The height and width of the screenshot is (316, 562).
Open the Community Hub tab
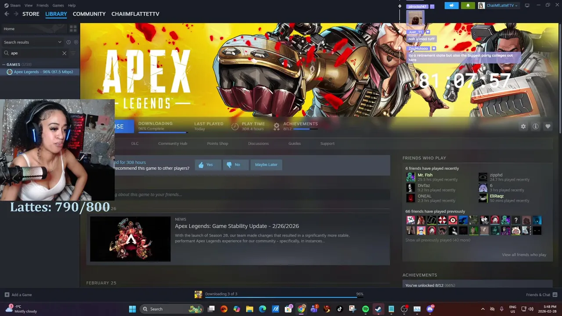tap(173, 144)
